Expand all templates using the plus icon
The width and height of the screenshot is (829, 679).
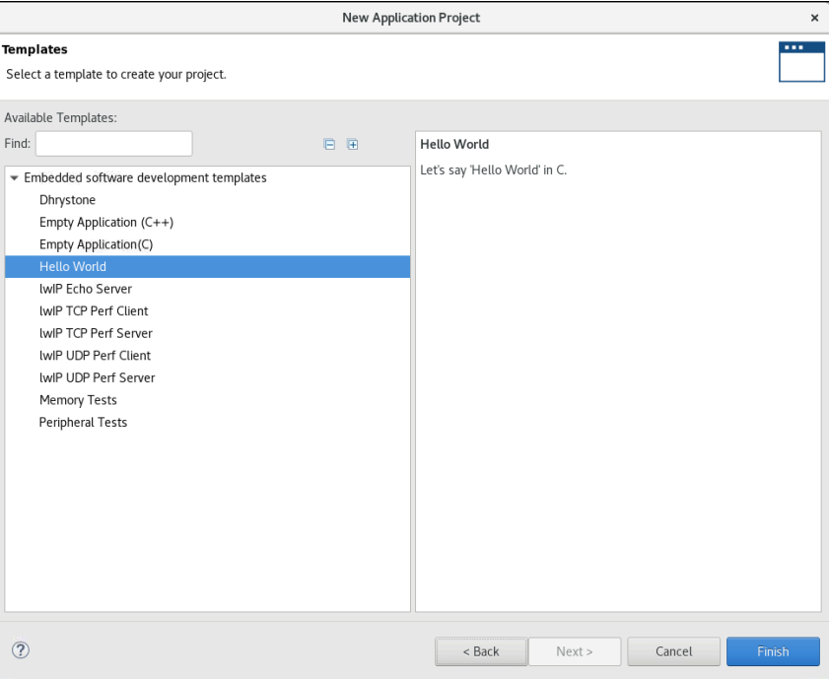point(352,144)
